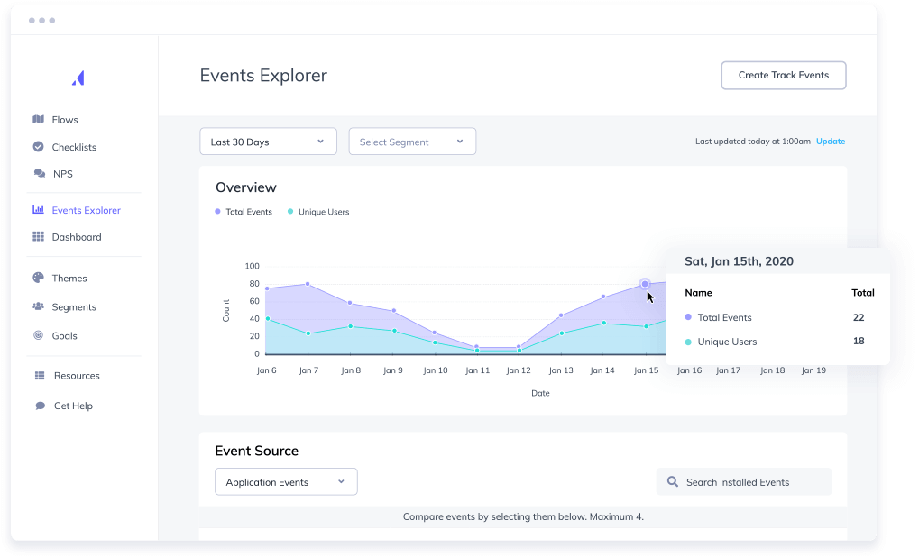
Task: Open the Last 30 Days dropdown
Action: [x=269, y=142]
